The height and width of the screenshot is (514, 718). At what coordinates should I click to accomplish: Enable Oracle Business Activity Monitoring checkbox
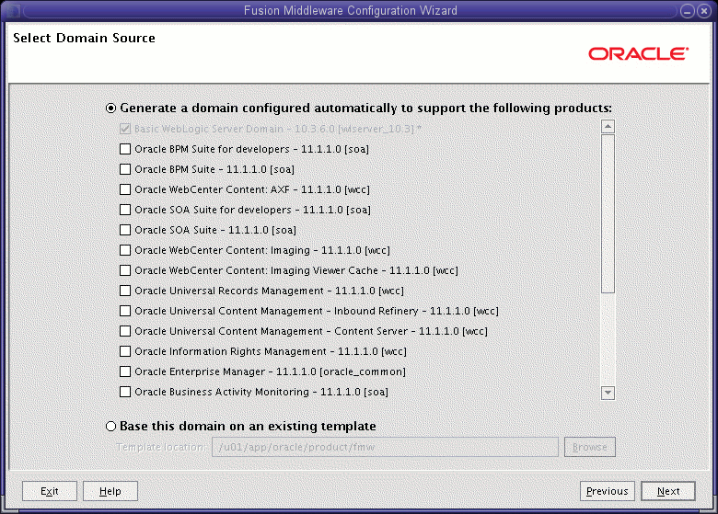pos(125,392)
